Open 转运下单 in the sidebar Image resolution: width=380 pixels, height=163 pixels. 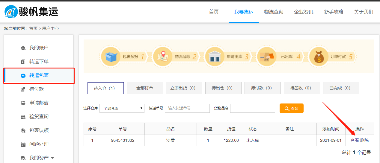39,62
